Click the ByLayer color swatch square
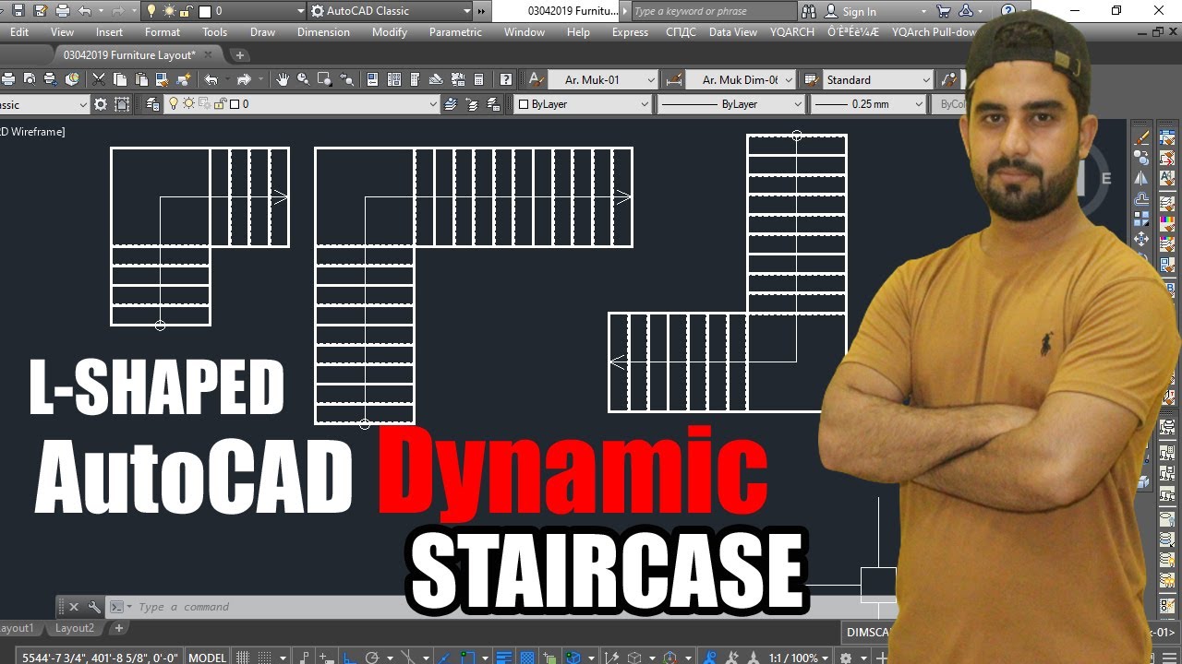This screenshot has height=664, width=1182. 523,104
